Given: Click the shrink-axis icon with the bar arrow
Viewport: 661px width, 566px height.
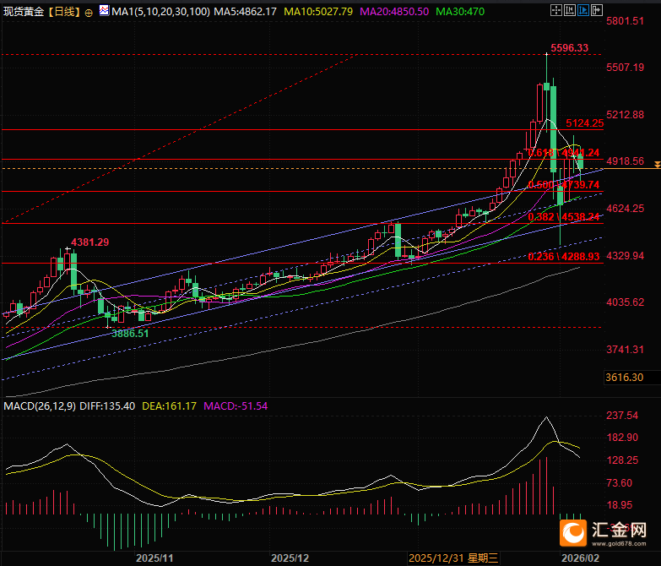Looking at the screenshot, I should coord(570,10).
